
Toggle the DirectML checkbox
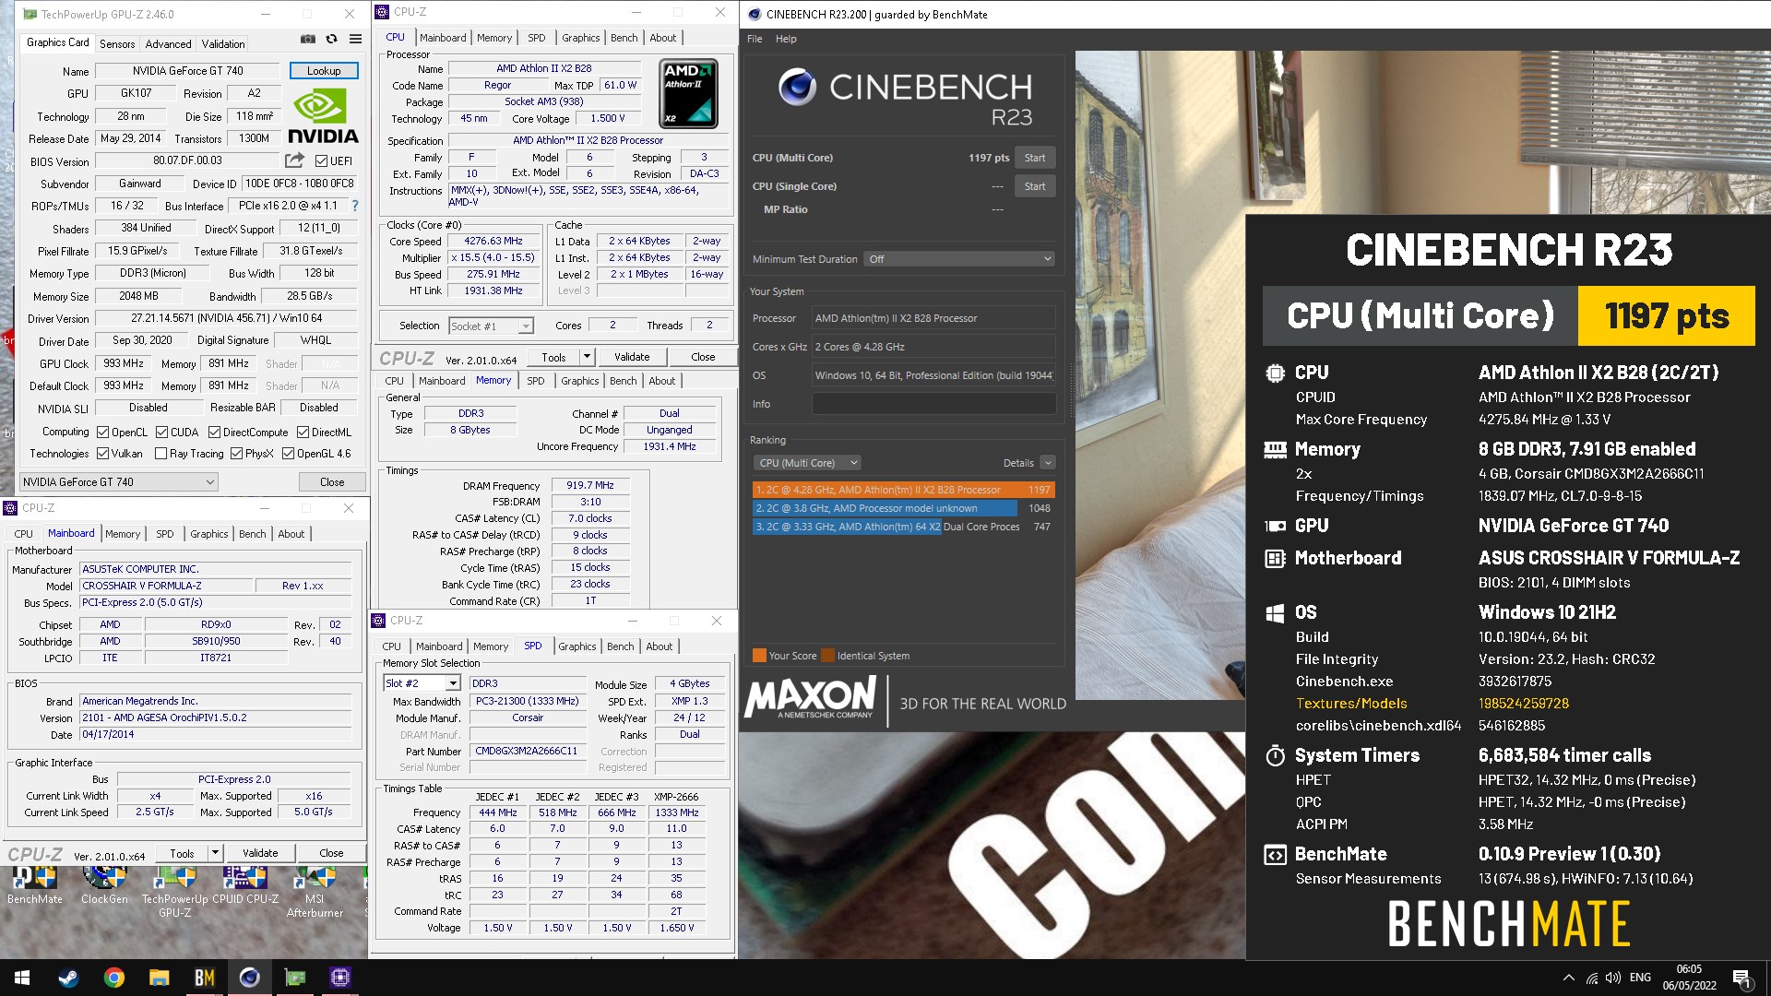tap(303, 432)
